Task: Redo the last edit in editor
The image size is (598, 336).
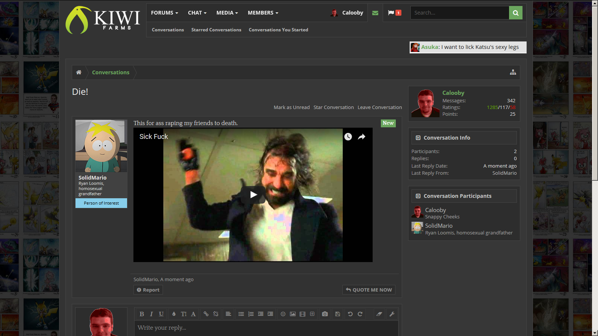Action: tap(360, 314)
